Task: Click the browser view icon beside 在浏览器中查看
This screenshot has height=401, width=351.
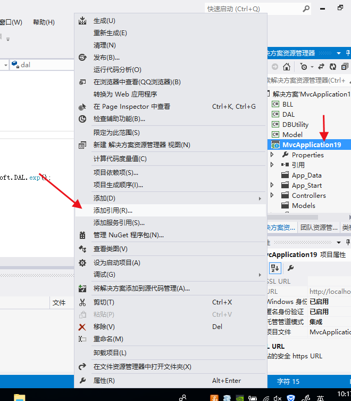Action: (82, 82)
